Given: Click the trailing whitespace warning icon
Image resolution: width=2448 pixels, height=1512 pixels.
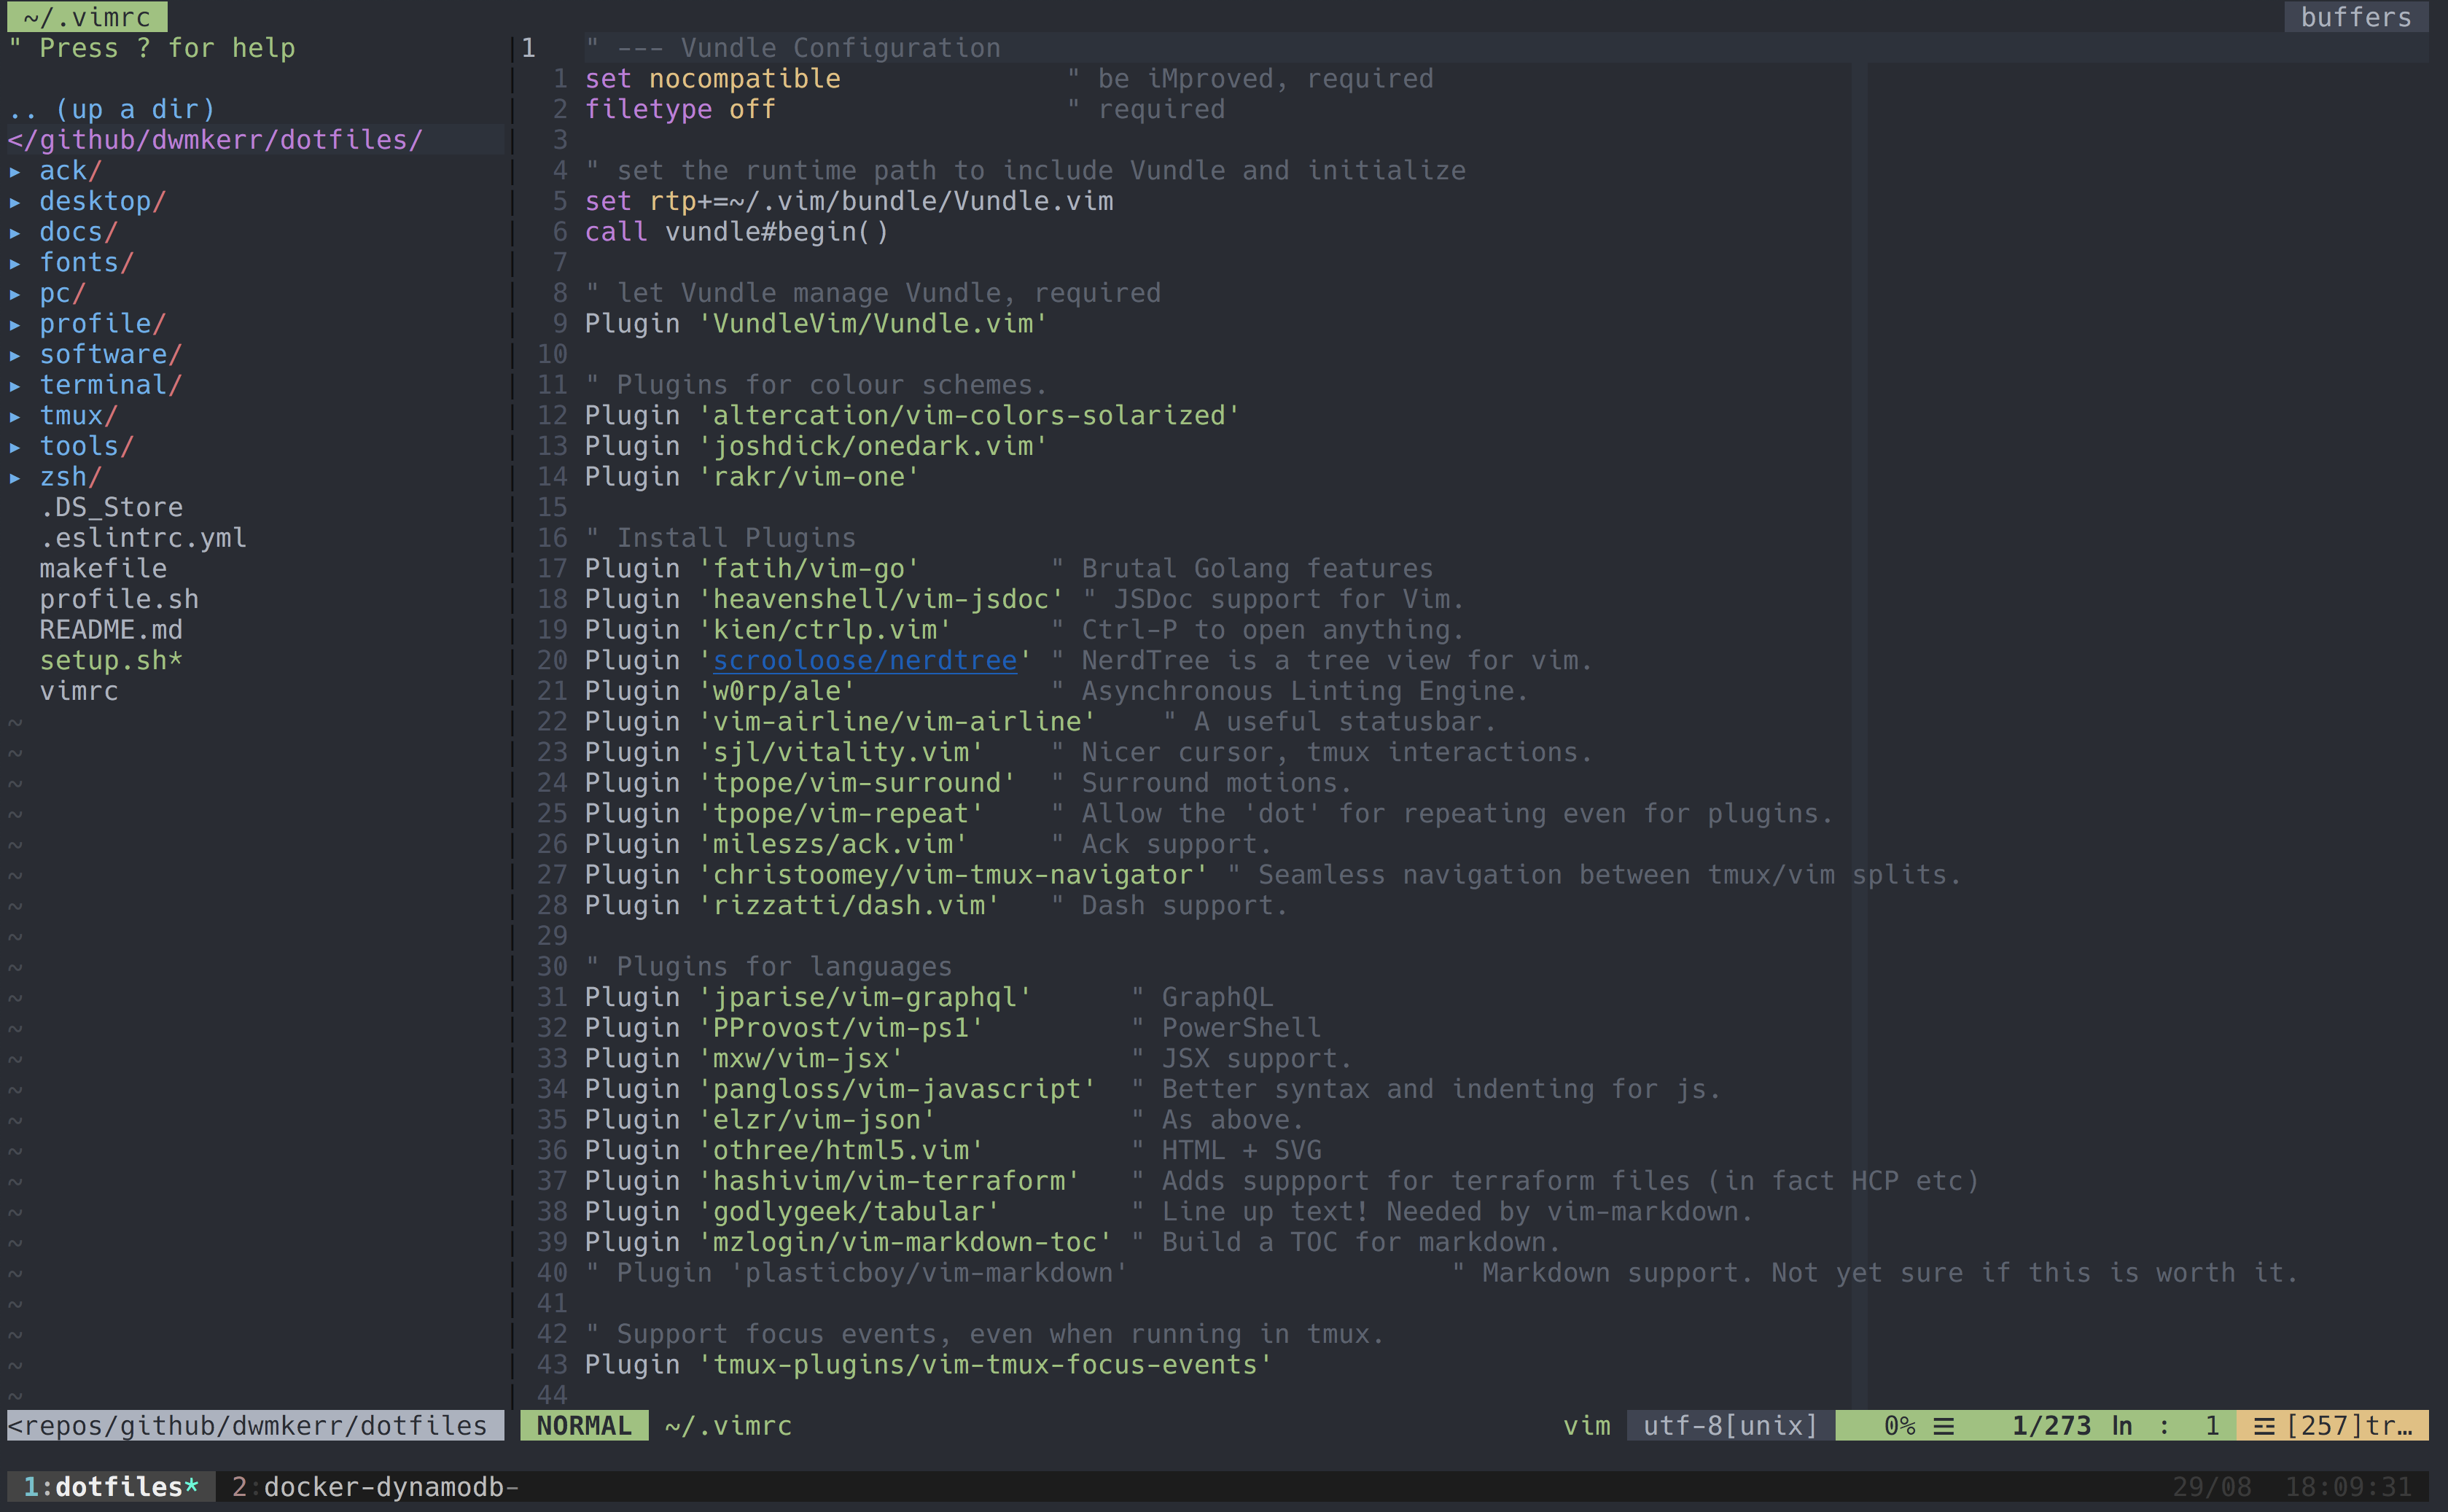Looking at the screenshot, I should click(2264, 1427).
